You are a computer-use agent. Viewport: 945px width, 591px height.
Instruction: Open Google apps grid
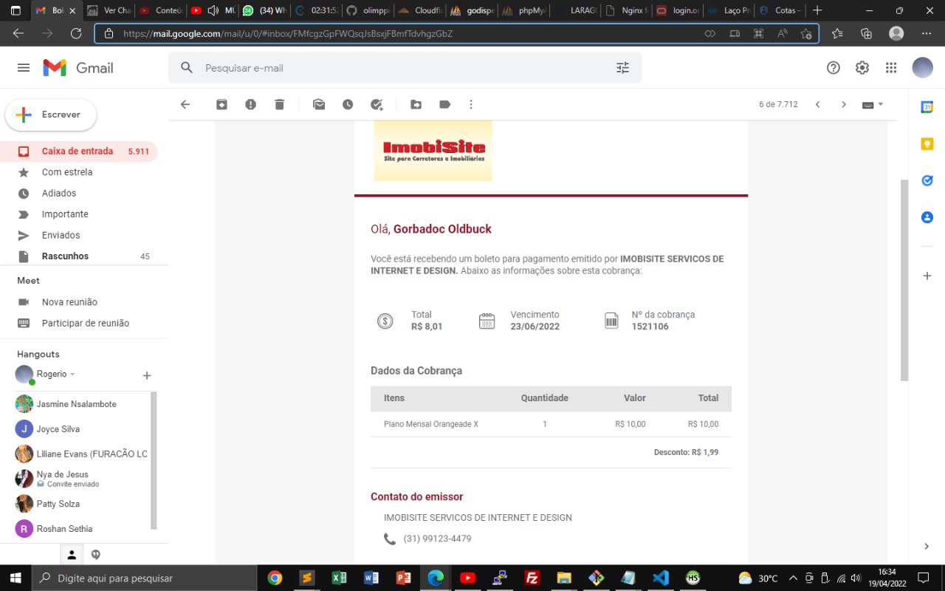tap(891, 68)
